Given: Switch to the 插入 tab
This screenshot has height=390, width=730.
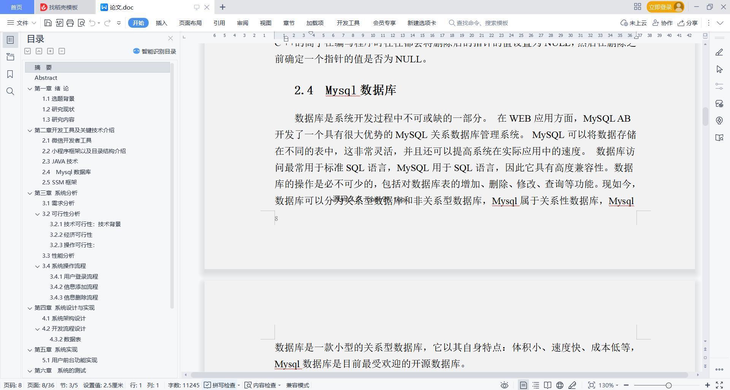Looking at the screenshot, I should pyautogui.click(x=161, y=23).
